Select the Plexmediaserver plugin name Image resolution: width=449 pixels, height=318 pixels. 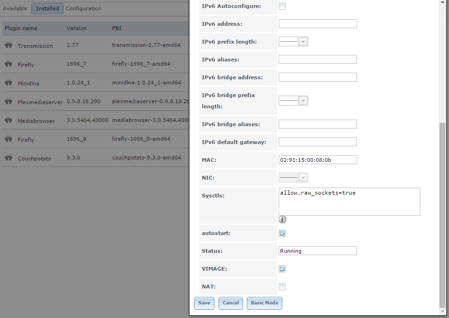40,102
